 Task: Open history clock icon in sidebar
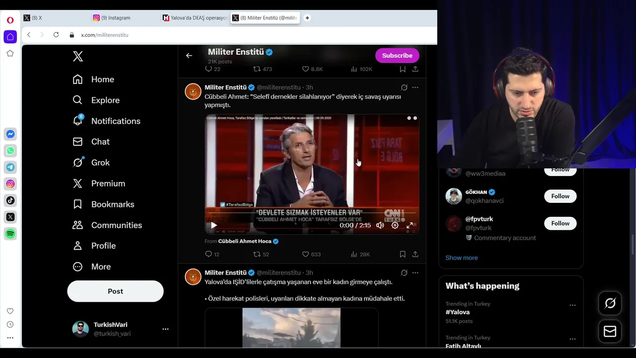click(x=10, y=325)
